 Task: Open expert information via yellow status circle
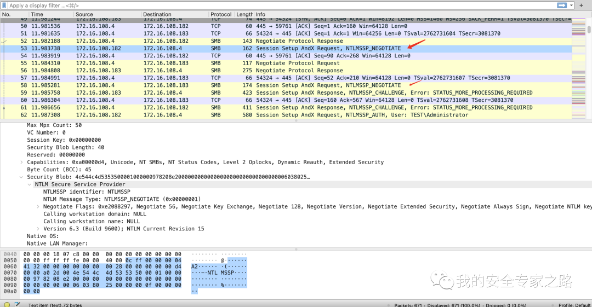pos(7,304)
